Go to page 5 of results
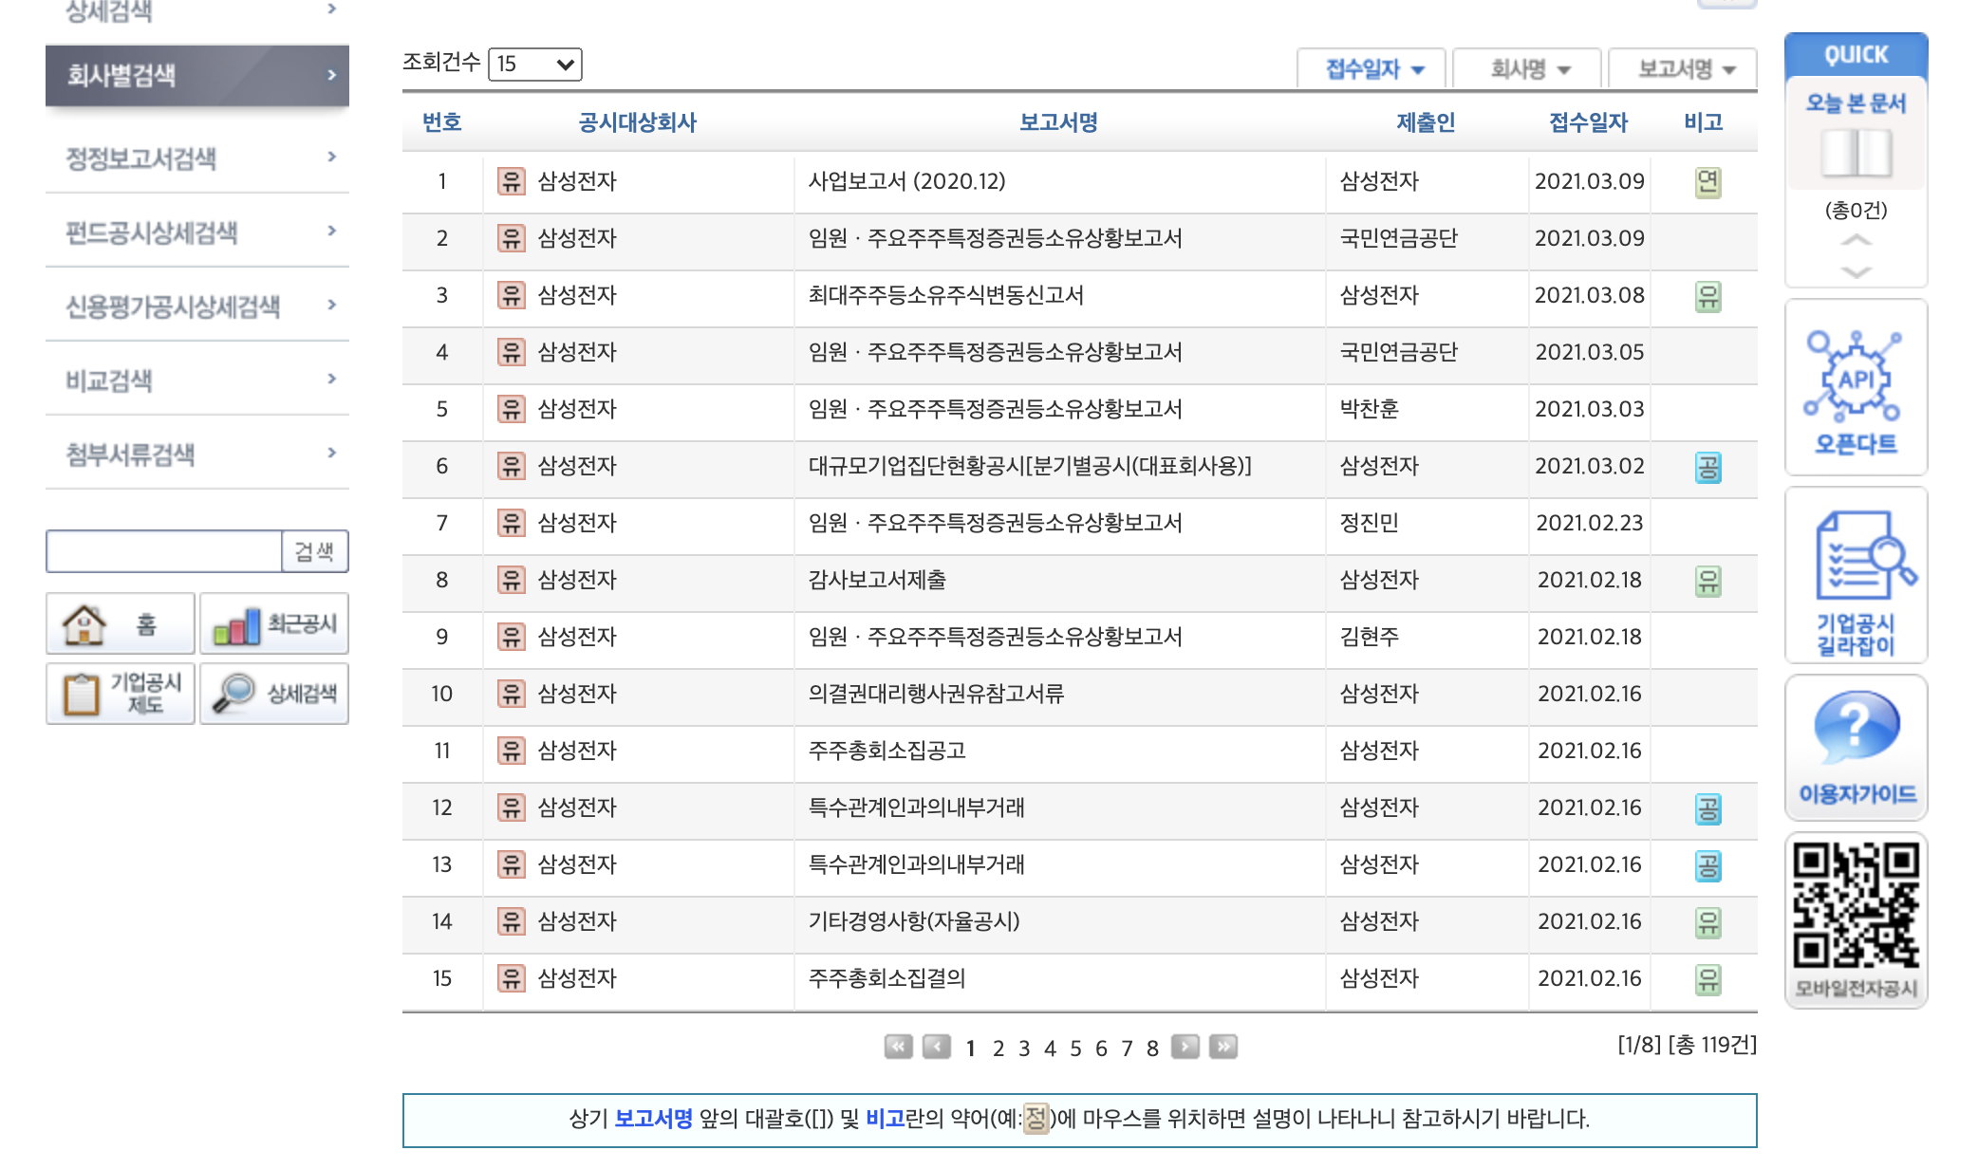This screenshot has height=1169, width=1978. tap(1075, 1048)
